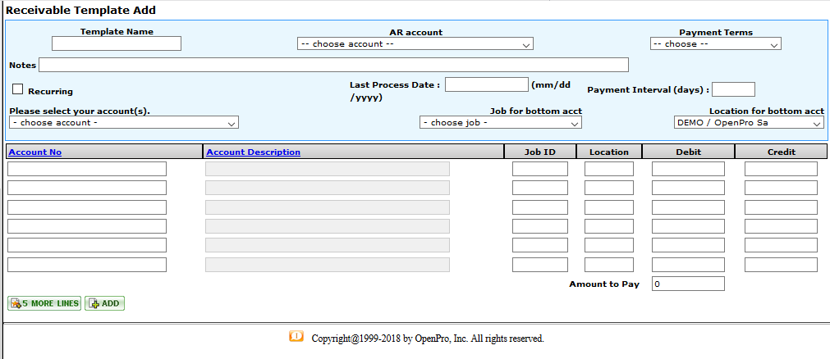830x359 pixels.
Task: Focus the Amount to Pay field
Action: [x=688, y=284]
